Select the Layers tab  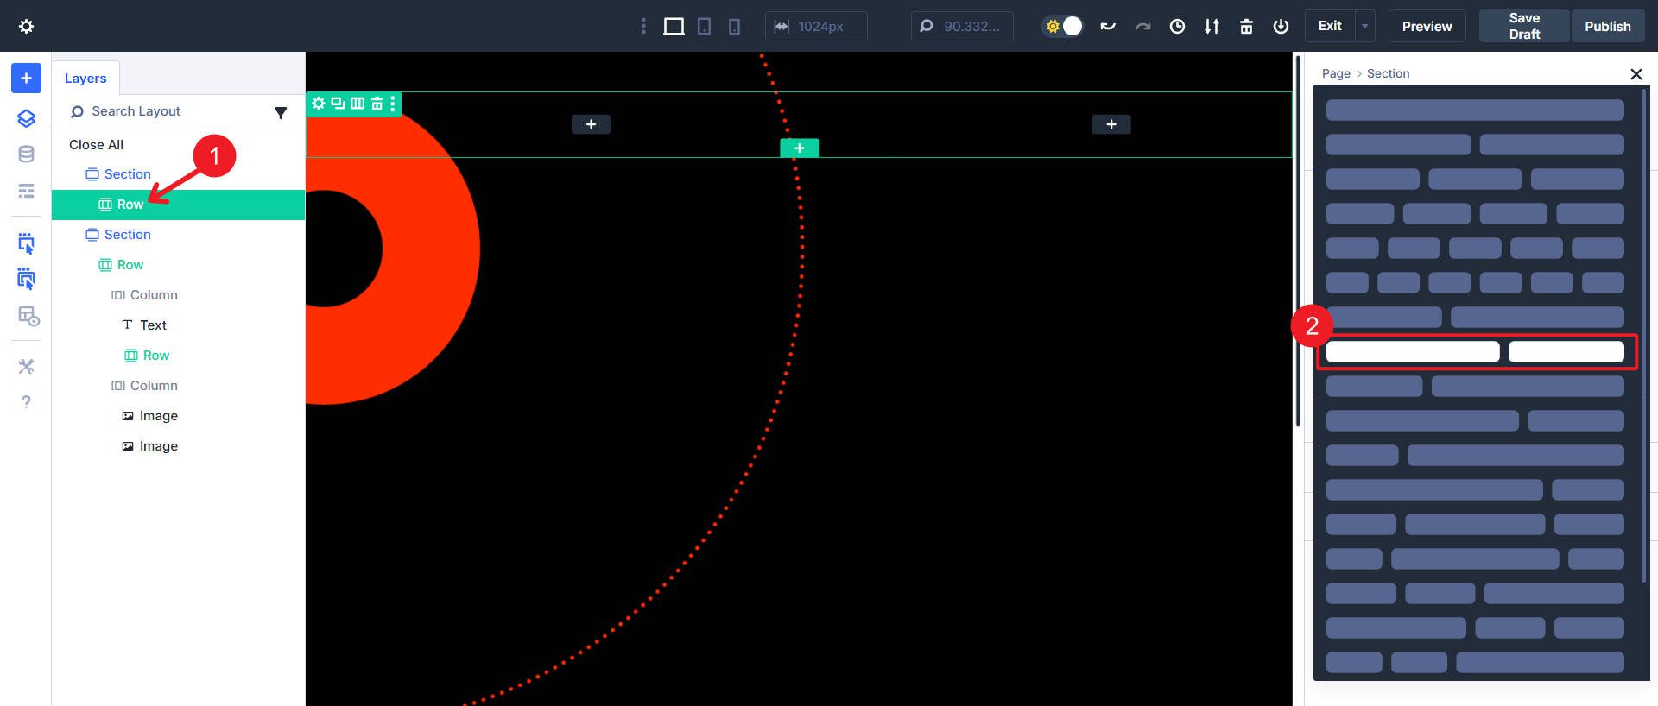[85, 78]
